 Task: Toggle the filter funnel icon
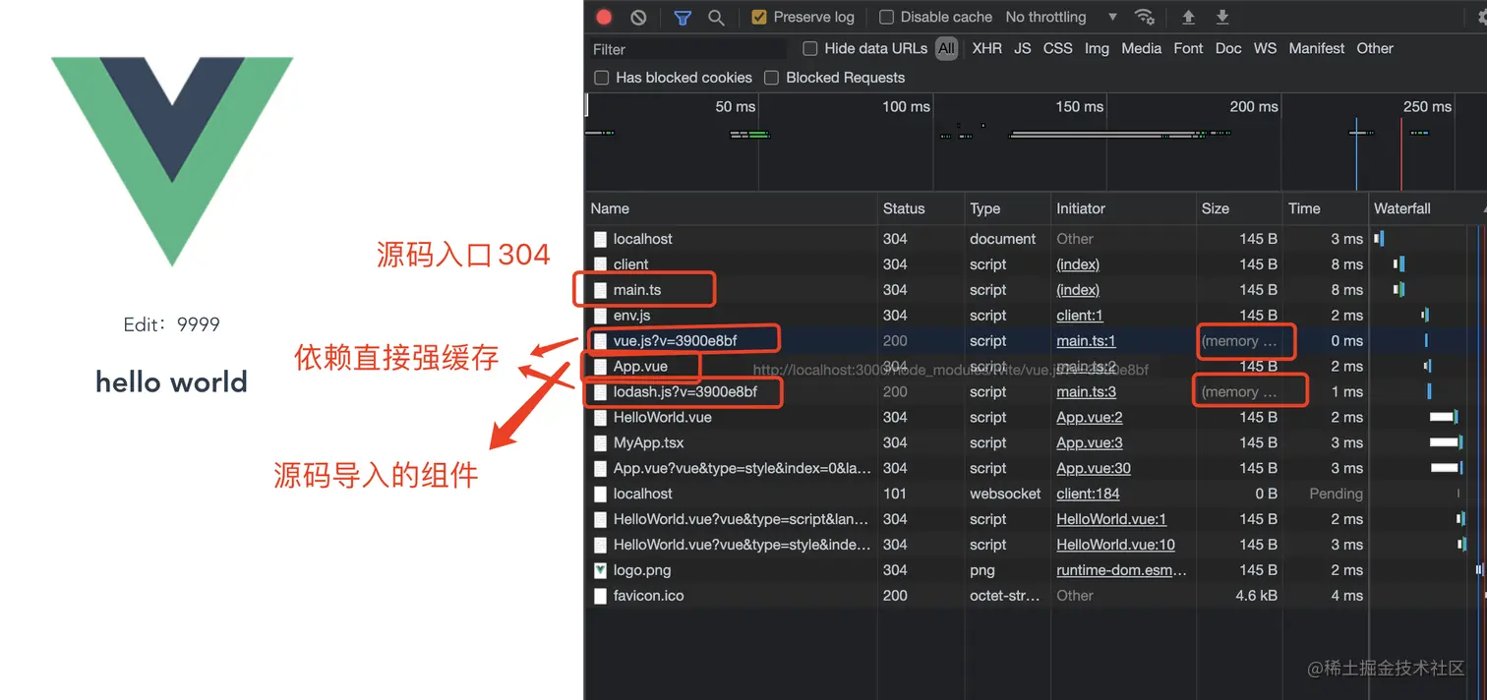click(683, 17)
